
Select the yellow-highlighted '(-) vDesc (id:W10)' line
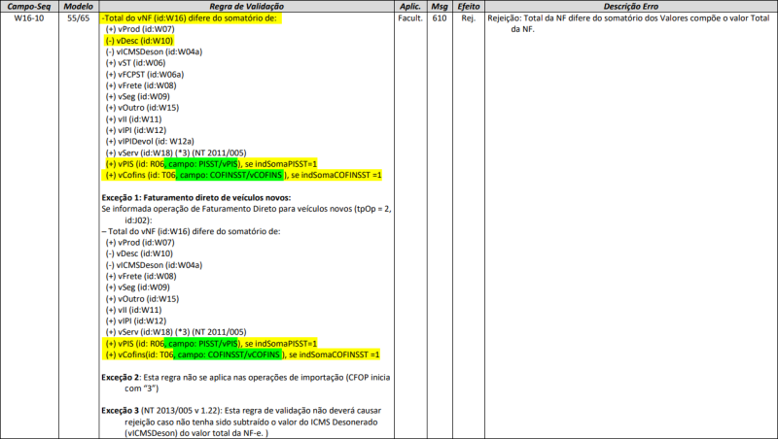[x=139, y=41]
